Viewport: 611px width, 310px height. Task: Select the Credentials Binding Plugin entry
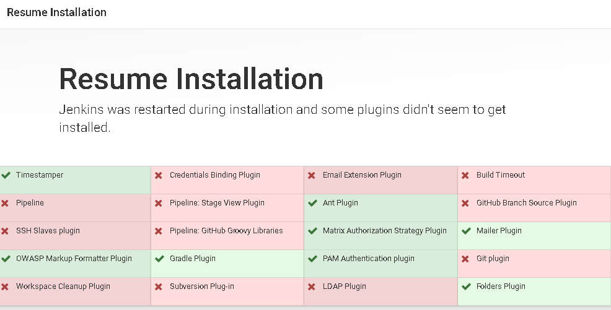(x=214, y=175)
